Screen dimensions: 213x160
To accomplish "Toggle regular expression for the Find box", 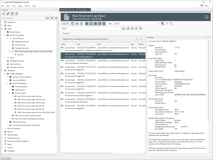I will pyautogui.click(x=128, y=28).
